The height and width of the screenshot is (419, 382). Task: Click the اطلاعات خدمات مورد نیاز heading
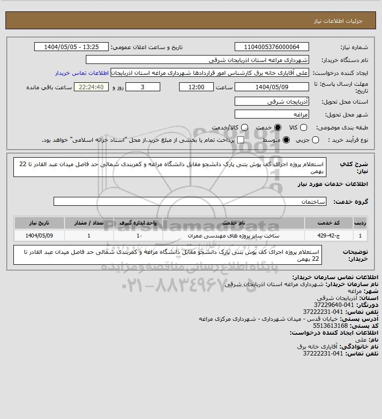click(332, 184)
